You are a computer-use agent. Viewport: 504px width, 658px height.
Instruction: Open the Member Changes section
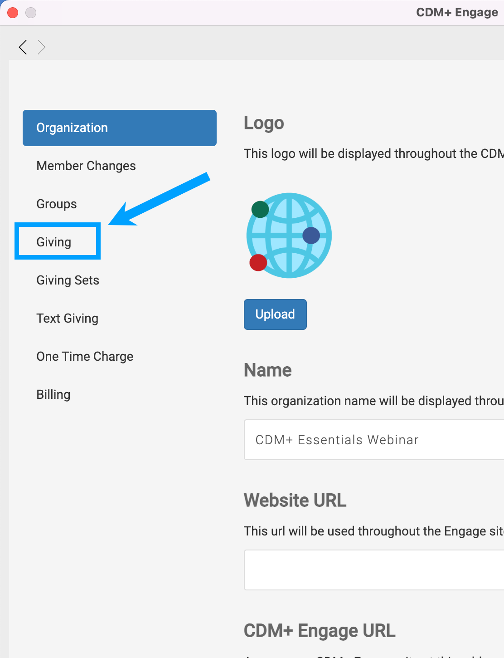tap(86, 166)
